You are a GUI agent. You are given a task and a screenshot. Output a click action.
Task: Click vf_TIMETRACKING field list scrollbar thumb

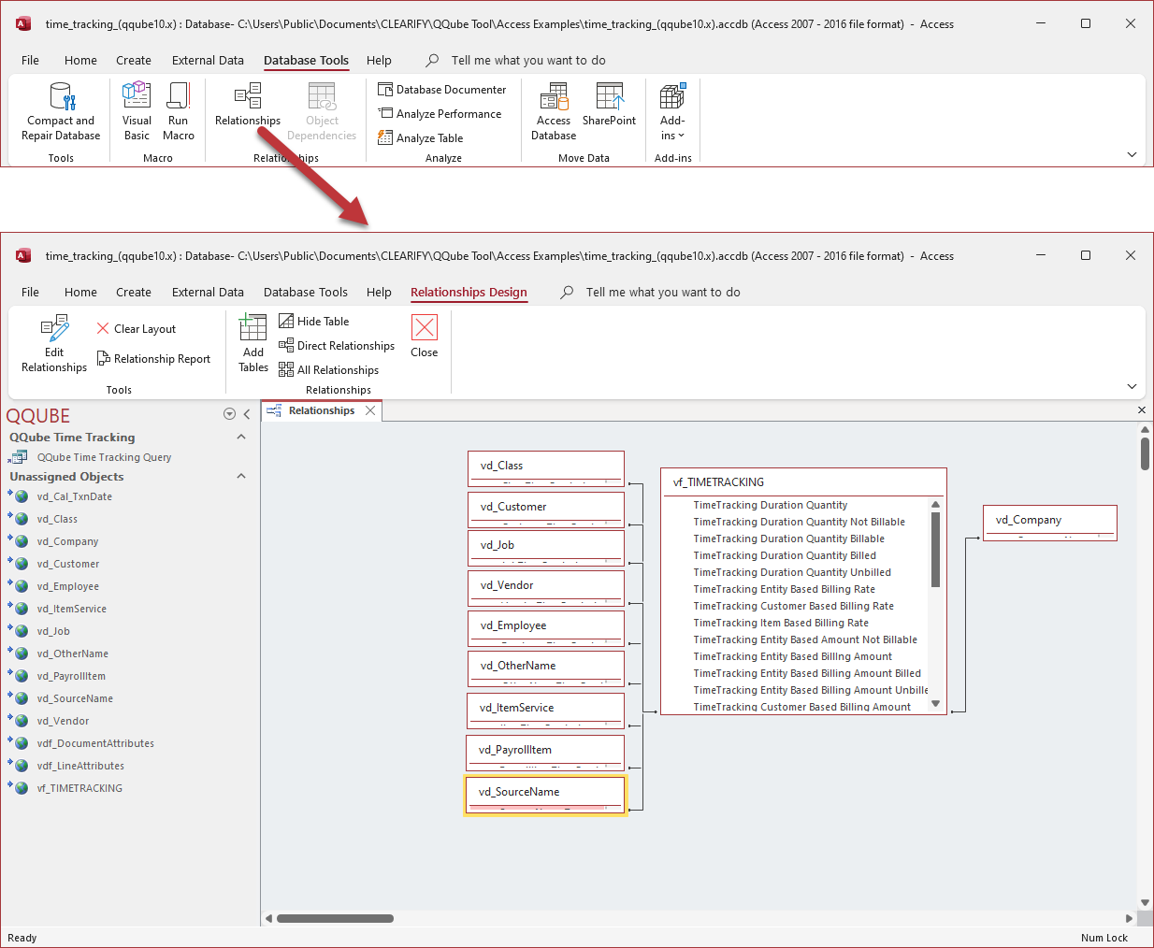pyautogui.click(x=935, y=549)
